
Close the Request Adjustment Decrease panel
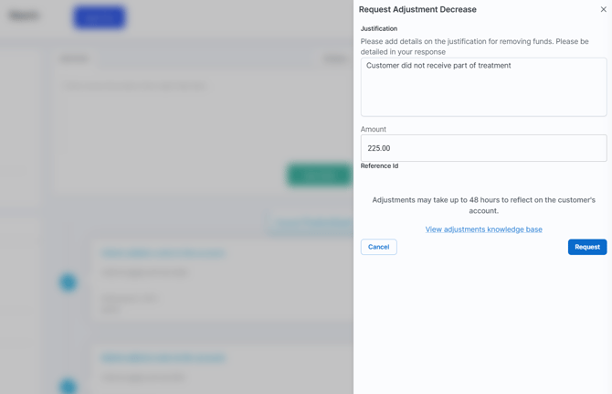click(603, 9)
